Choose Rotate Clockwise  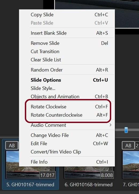coord(67,107)
